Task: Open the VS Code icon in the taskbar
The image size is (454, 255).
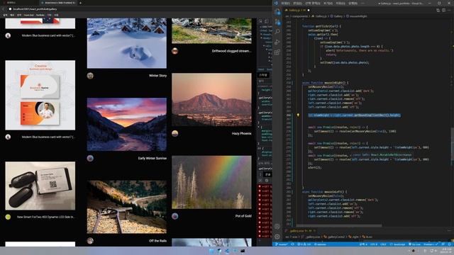Action: tap(227, 251)
